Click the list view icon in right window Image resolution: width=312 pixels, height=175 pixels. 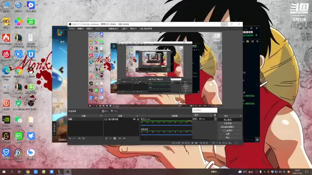click(x=252, y=42)
